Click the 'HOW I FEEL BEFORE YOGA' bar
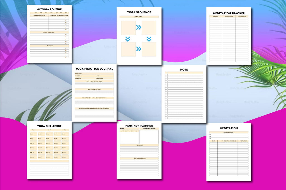The height and width of the screenshot is (190, 286). click(94, 81)
